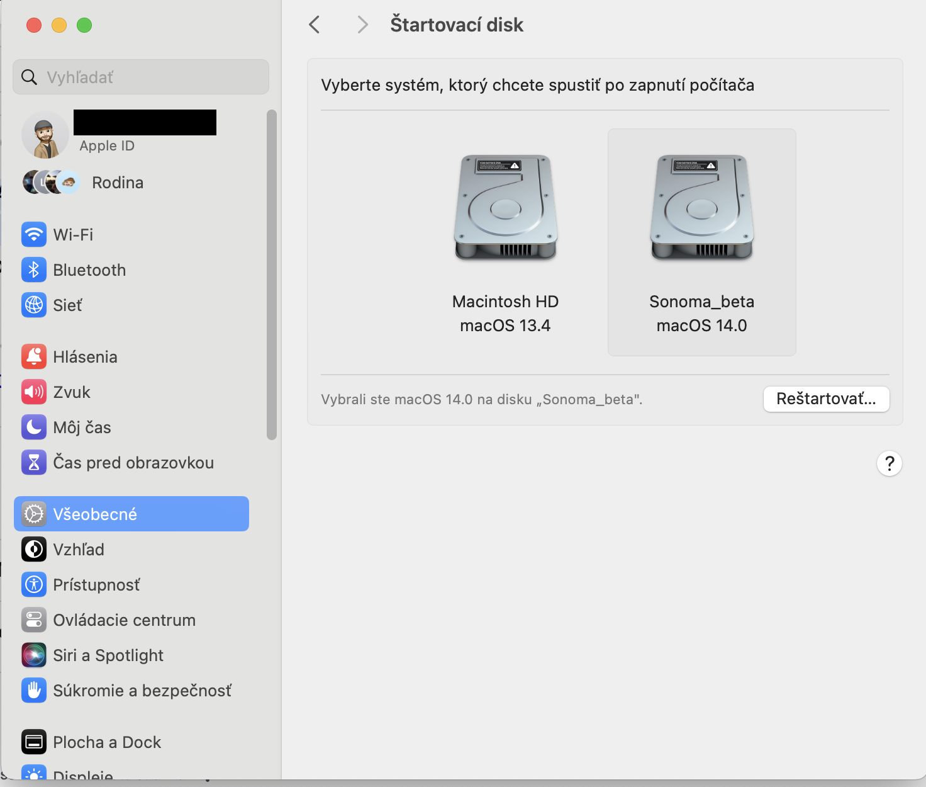Open Wi-Fi settings icon in sidebar
926x787 pixels.
point(34,235)
